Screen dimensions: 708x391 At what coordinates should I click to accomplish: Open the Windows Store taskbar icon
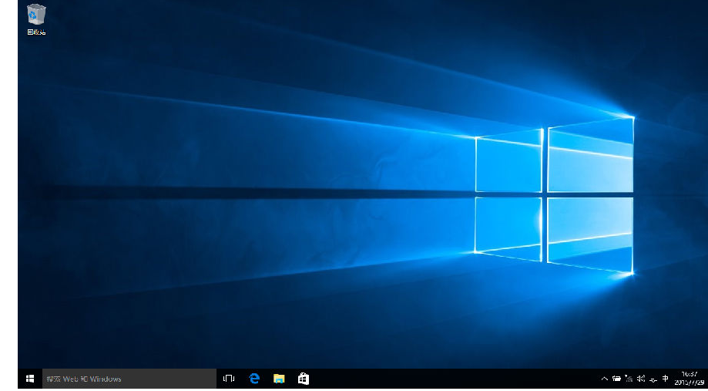point(304,379)
